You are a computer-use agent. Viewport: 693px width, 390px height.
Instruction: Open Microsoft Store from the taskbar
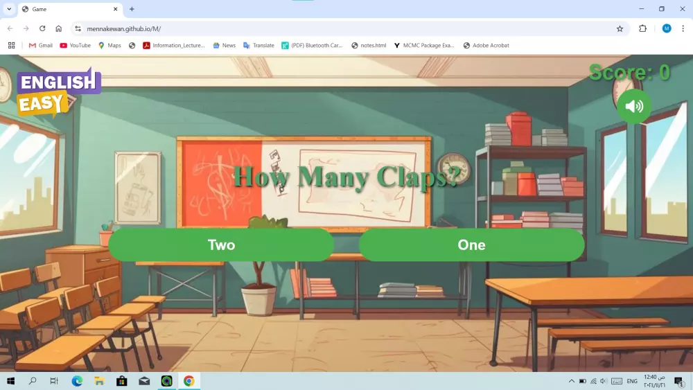(121, 381)
